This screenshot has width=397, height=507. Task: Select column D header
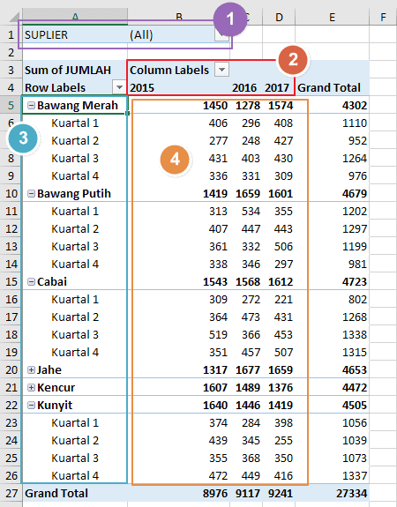[279, 17]
